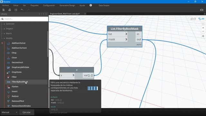Click the AddItemToFront node icon
The image size is (206, 116).
[8, 48]
